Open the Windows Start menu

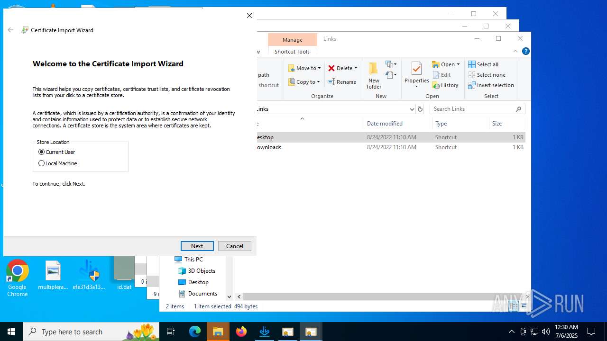(x=11, y=332)
